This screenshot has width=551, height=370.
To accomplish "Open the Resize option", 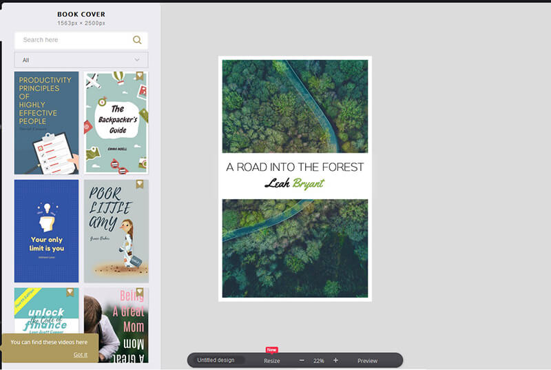I will 272,361.
